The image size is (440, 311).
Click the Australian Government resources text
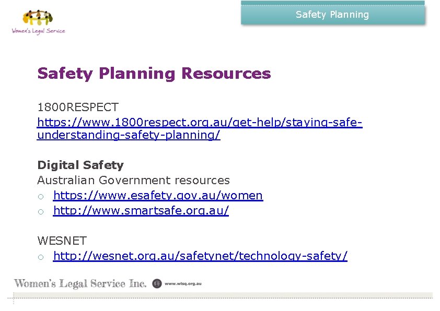point(133,181)
